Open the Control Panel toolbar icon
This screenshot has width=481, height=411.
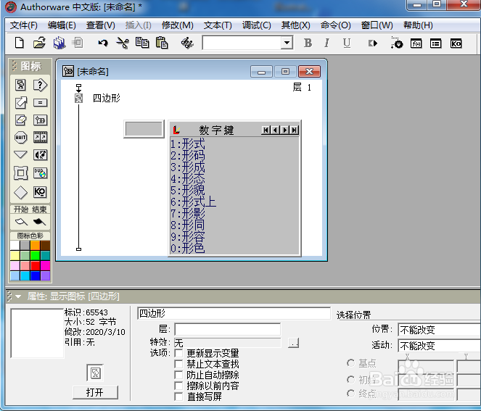396,43
